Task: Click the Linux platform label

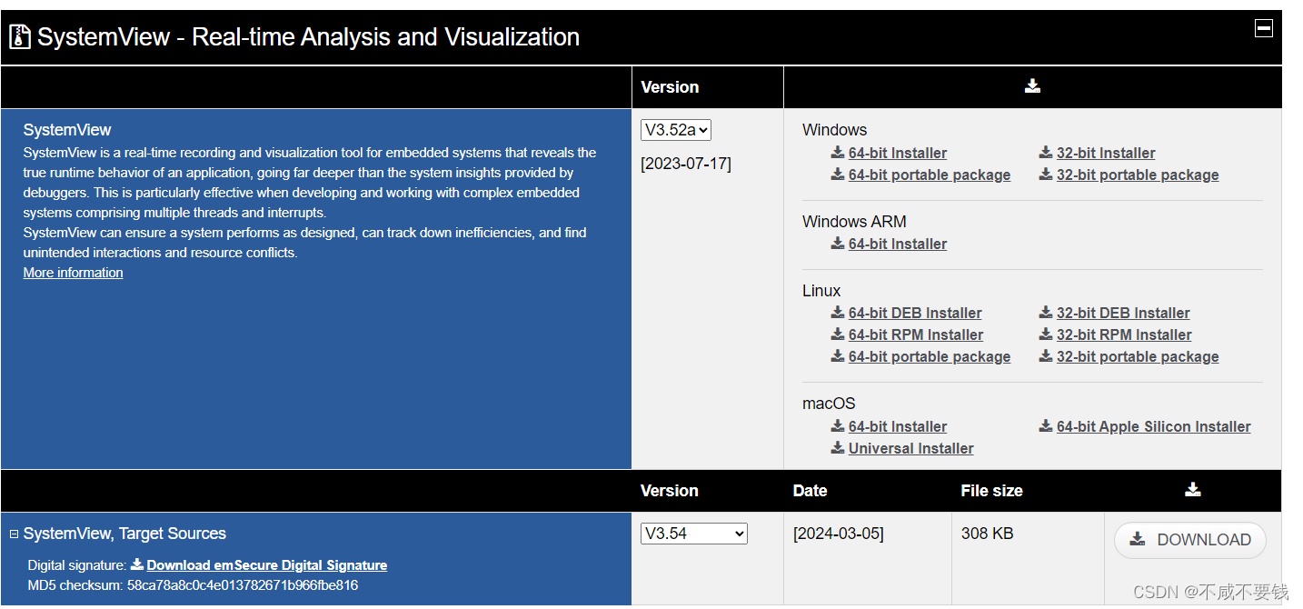Action: (821, 291)
